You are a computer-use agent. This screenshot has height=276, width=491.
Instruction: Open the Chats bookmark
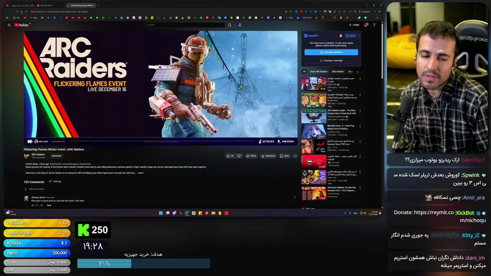point(289,18)
